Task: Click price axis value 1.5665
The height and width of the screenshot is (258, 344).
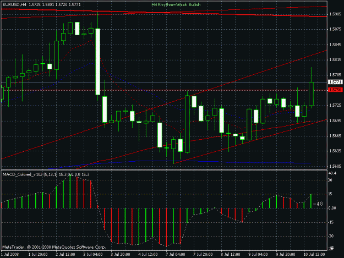Action: [x=335, y=136]
